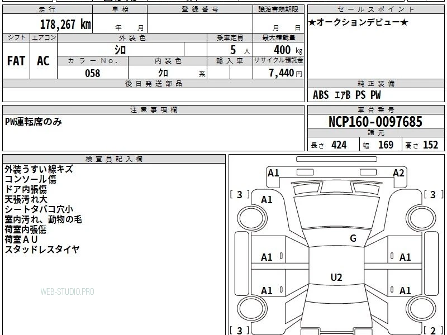Select the width value 169
This screenshot has height=335, width=447.
386,145
